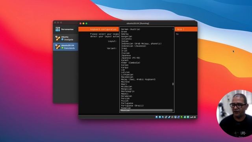Image resolution: width=252 pixels, height=142 pixels.
Task: Select the Ubuntu Desligada machine entry
Action: pos(66,38)
